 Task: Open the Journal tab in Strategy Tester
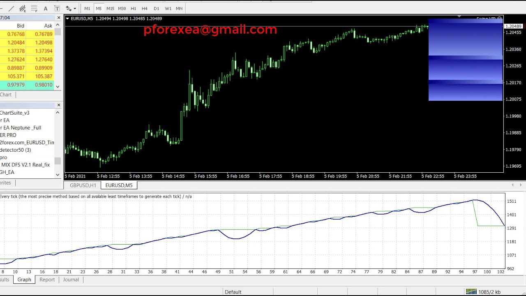[71, 280]
